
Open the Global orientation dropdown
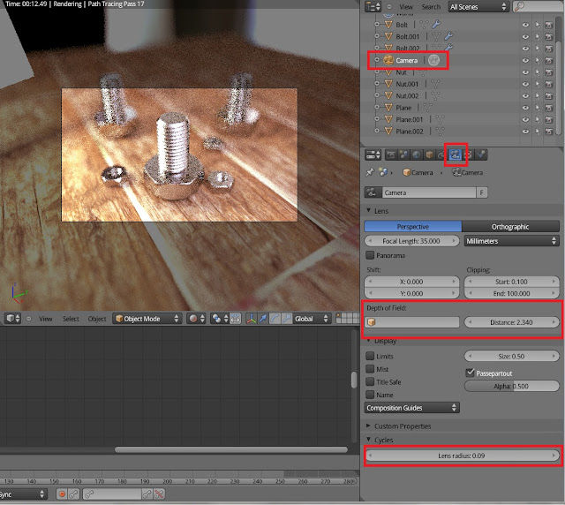tap(312, 319)
